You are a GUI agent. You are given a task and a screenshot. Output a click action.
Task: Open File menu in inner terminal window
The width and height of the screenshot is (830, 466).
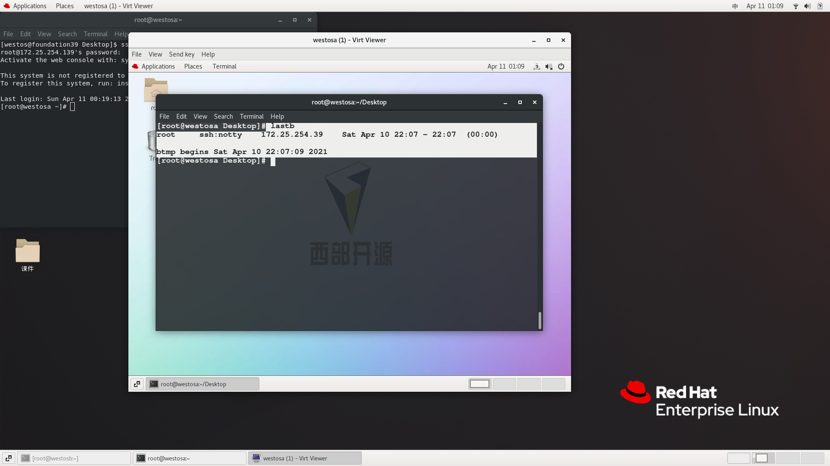click(164, 116)
